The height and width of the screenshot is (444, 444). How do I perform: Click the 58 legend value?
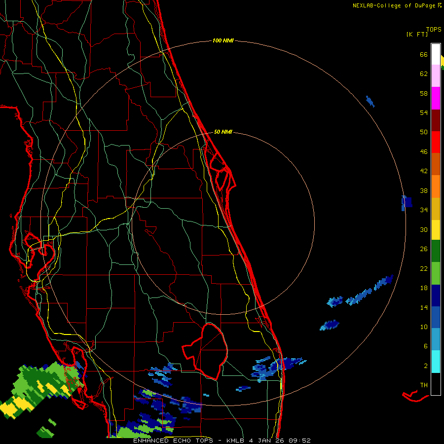pyautogui.click(x=424, y=93)
